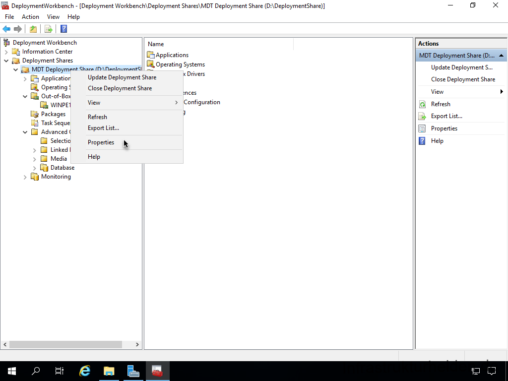
Task: Expand the Media tree node
Action: pyautogui.click(x=34, y=159)
